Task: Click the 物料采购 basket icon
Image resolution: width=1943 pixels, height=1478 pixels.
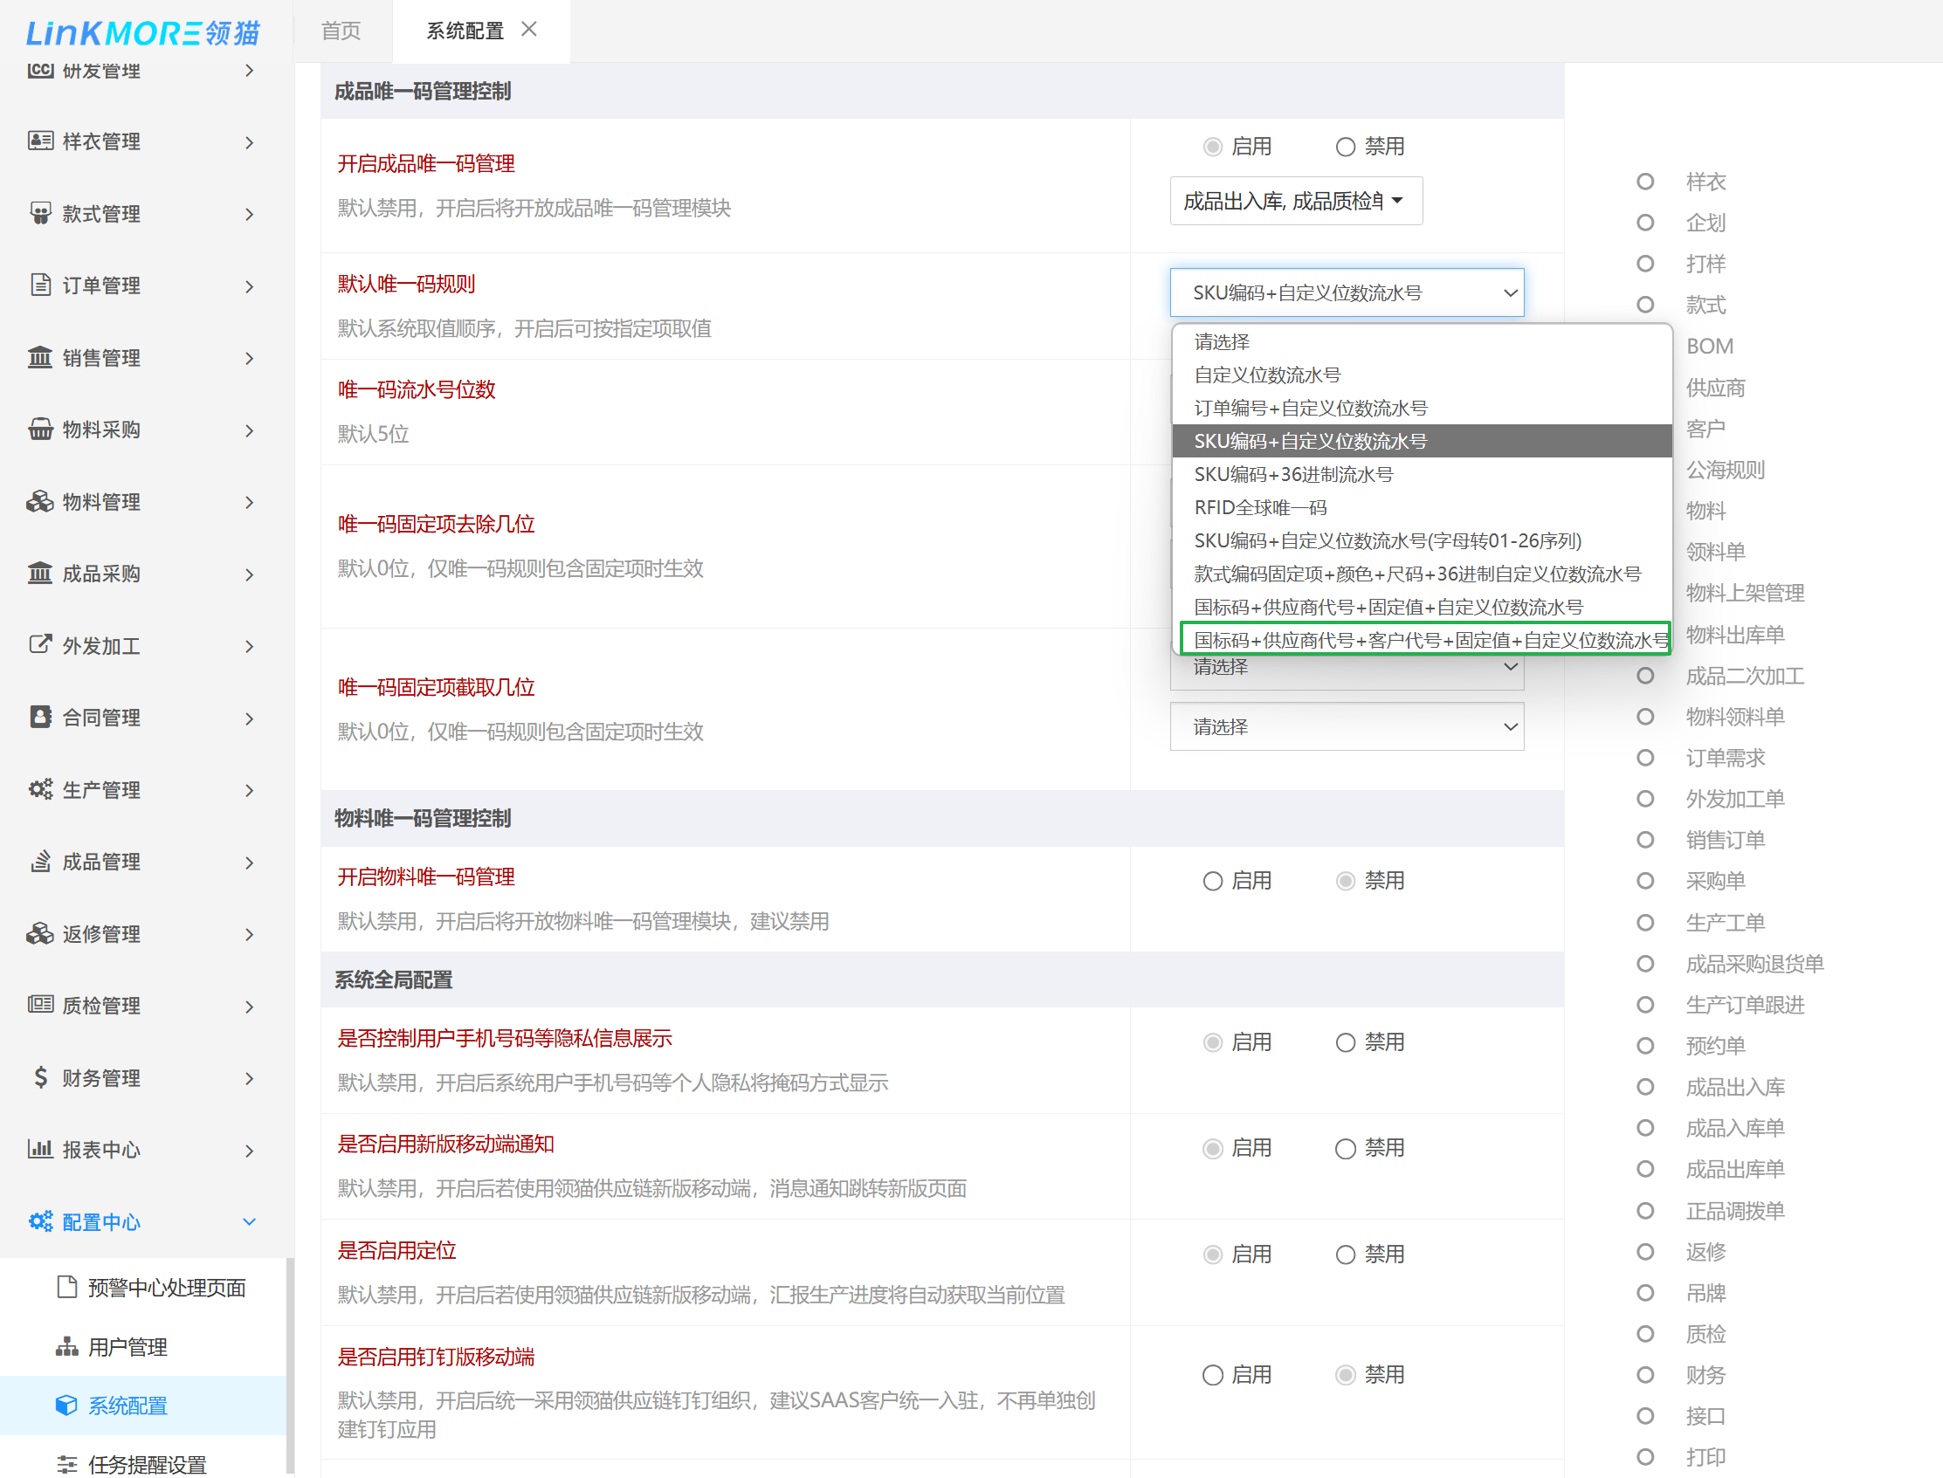Action: pos(40,430)
